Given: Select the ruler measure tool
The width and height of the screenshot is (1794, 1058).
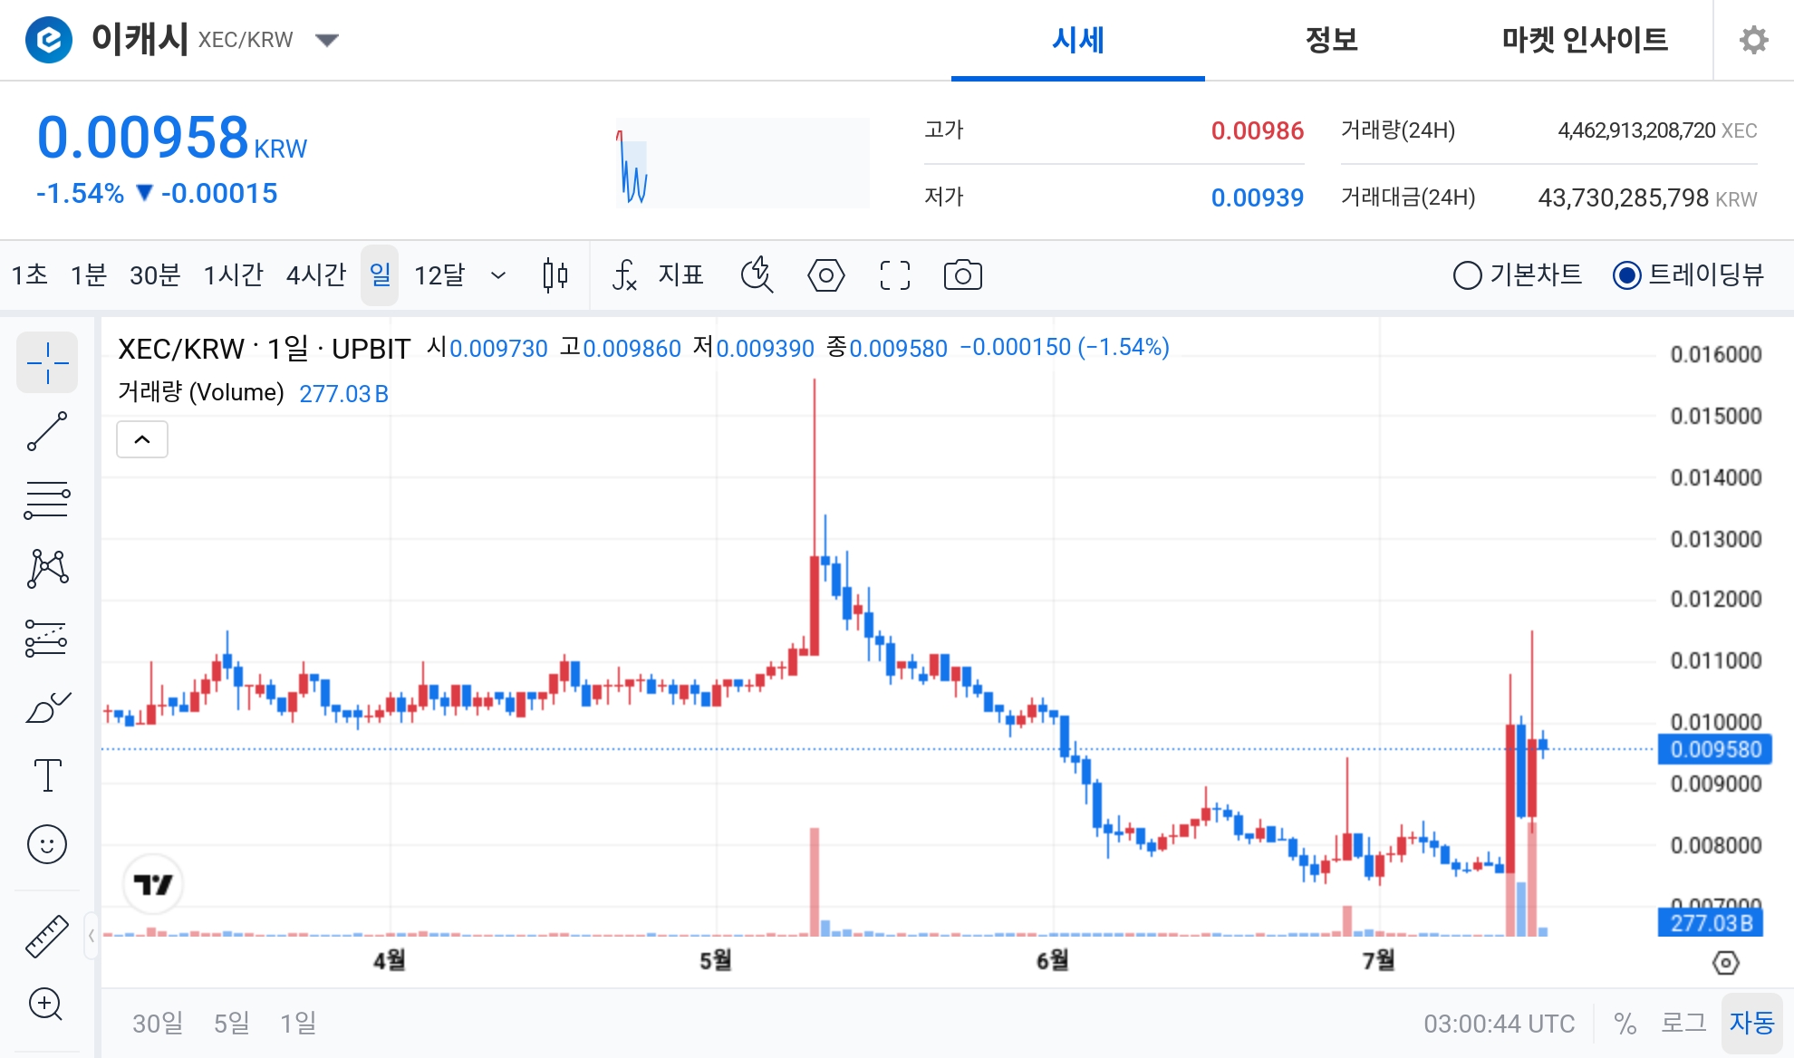Looking at the screenshot, I should 47,936.
